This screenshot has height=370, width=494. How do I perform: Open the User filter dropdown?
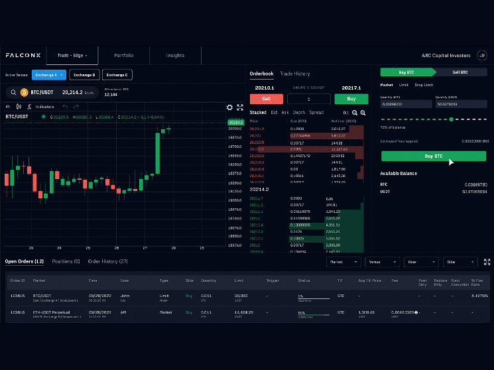click(x=421, y=262)
